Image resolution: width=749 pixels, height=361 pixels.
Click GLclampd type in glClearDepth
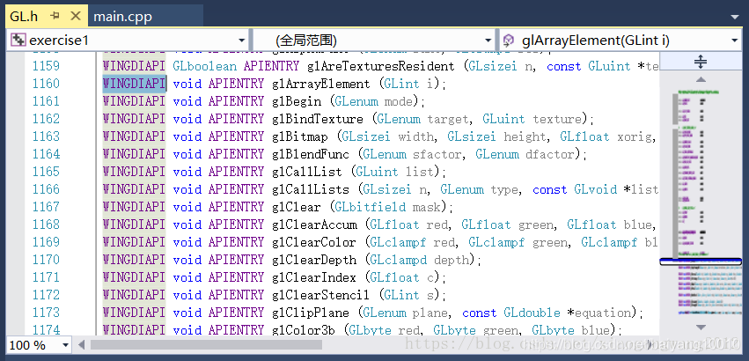tap(399, 260)
